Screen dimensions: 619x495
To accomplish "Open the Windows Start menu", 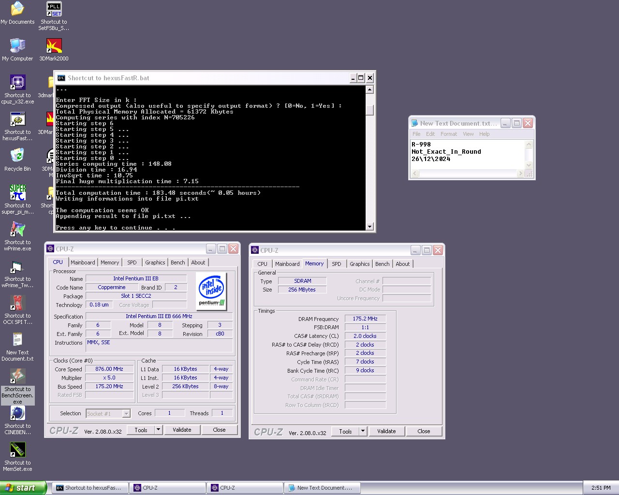I will pos(23,488).
